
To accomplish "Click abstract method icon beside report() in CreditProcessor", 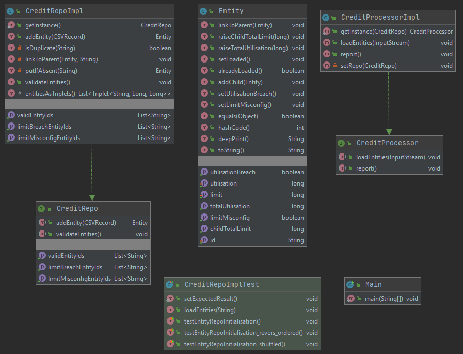I will (342, 168).
